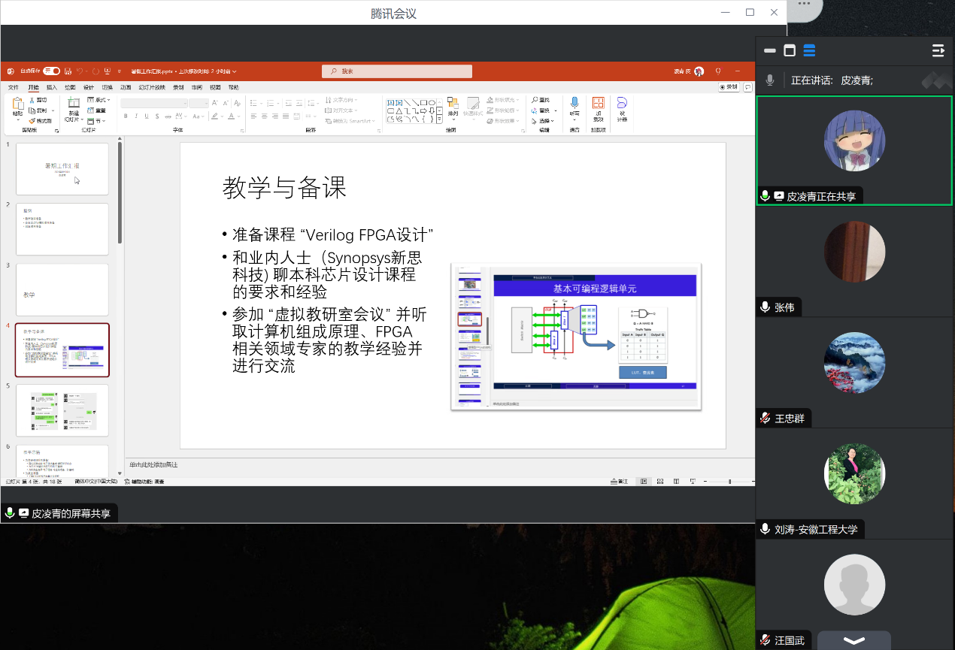The width and height of the screenshot is (955, 650).
Task: Open the Slide Show ribbon tab
Action: tap(151, 87)
